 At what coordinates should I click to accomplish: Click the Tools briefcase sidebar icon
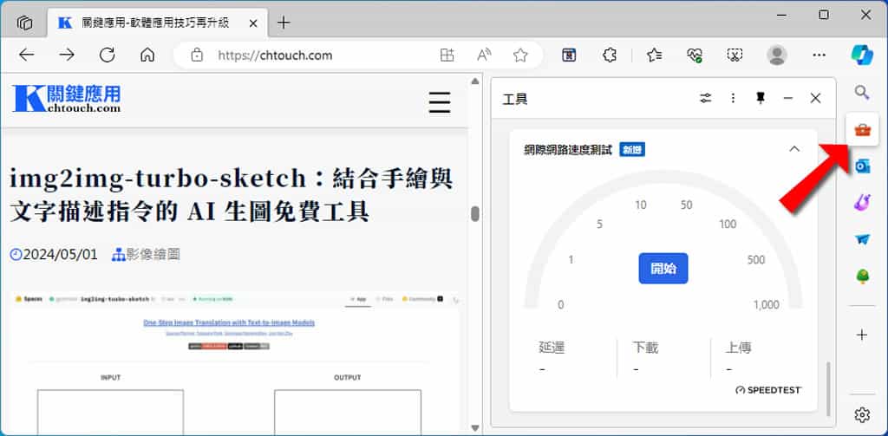tap(862, 130)
